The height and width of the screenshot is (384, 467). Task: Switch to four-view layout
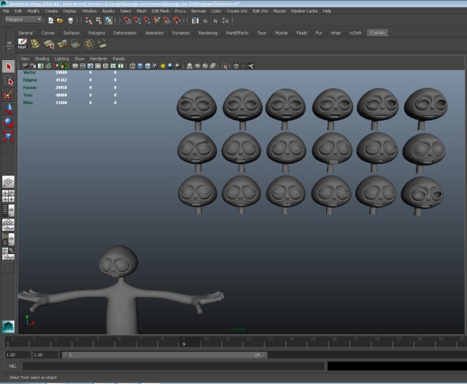pos(9,195)
